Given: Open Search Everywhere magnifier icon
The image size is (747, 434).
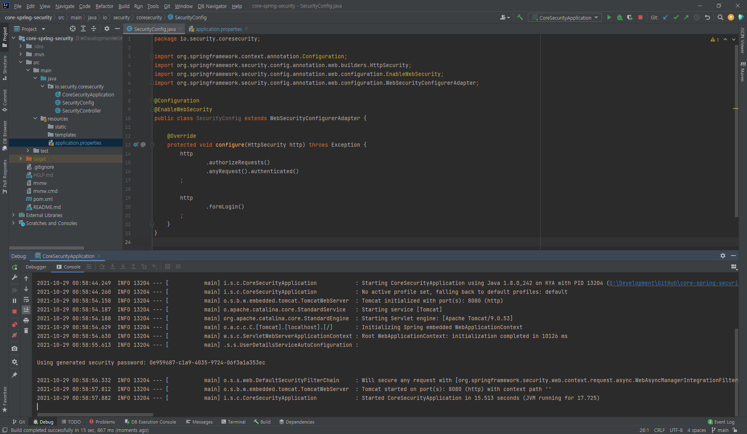Looking at the screenshot, I should coord(720,18).
